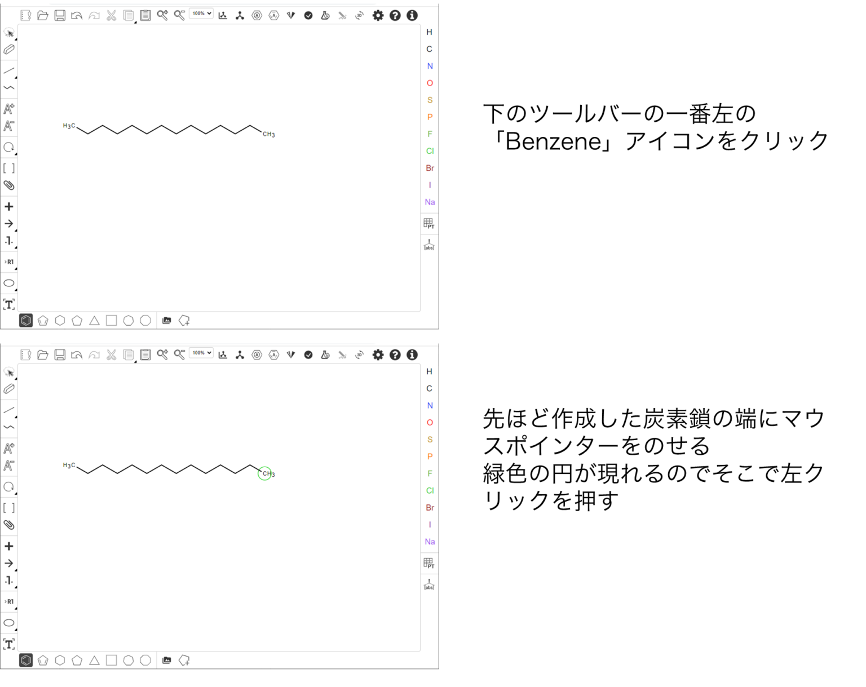Viewport: 866px width, 687px height.
Task: Pick the Erase tool in the upper editor
Action: coord(9,50)
